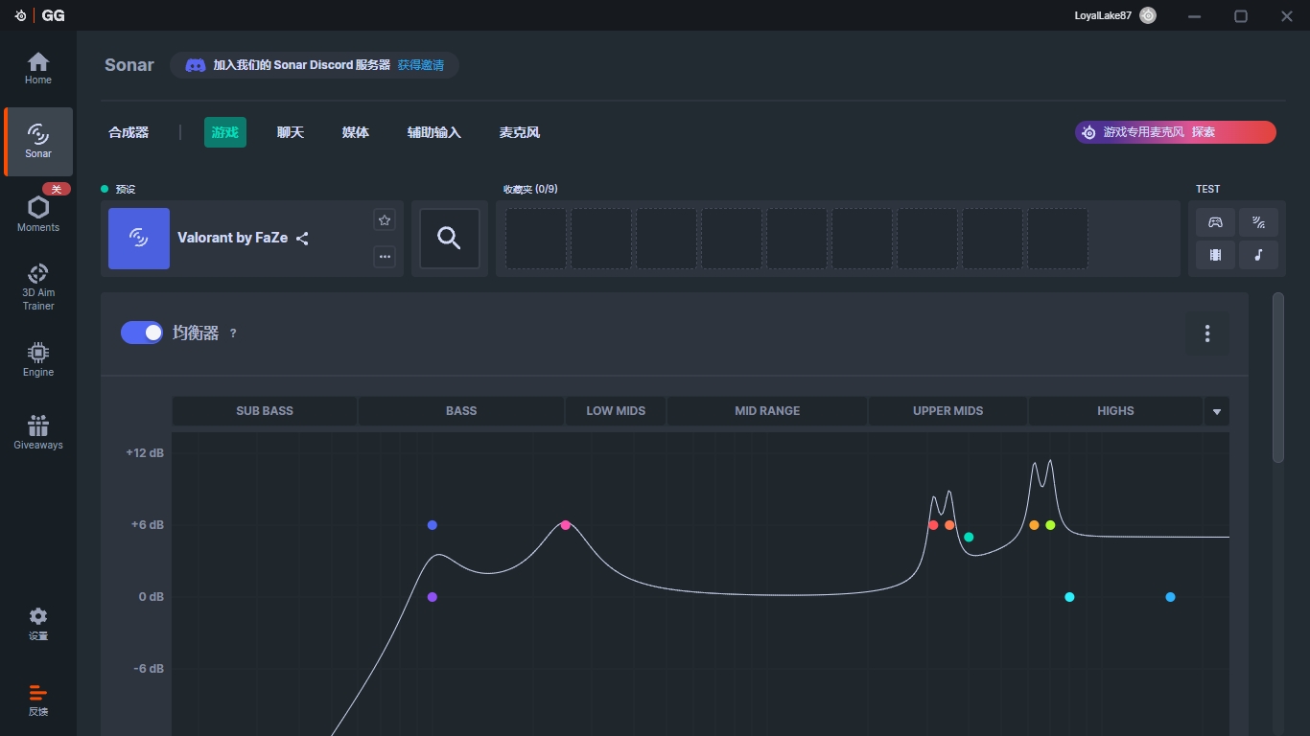Select the cyan EQ point at 0 dB
The height and width of the screenshot is (736, 1310).
[x=1069, y=597]
